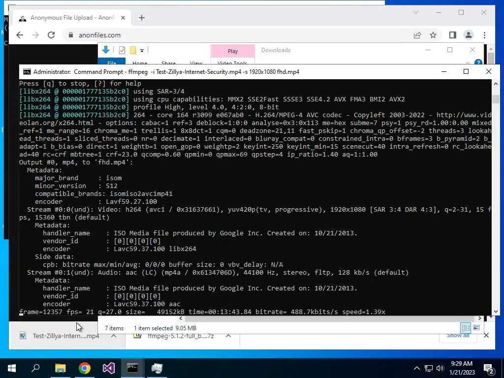The image size is (504, 378).
Task: Reload the anonfiles.com page
Action: coord(51,35)
